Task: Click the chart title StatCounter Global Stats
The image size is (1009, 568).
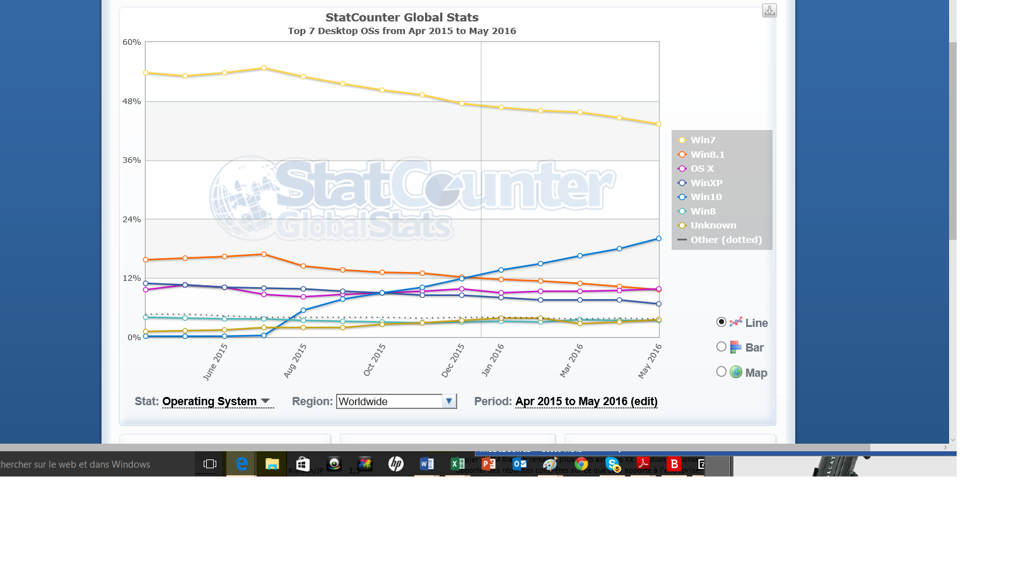Action: [x=402, y=18]
